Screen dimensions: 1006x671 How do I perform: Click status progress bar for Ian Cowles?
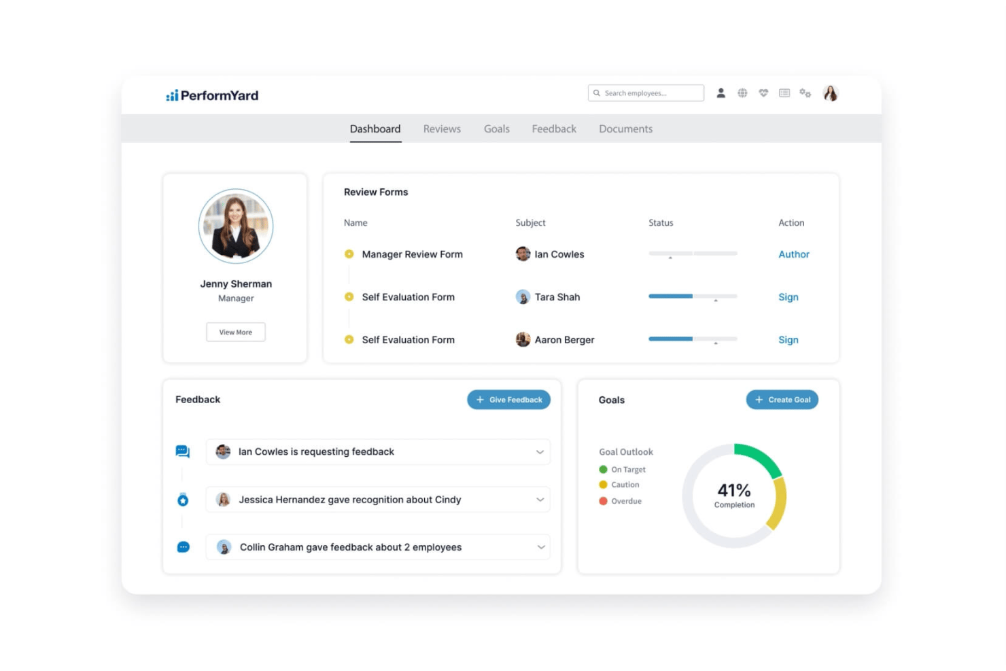coord(693,254)
